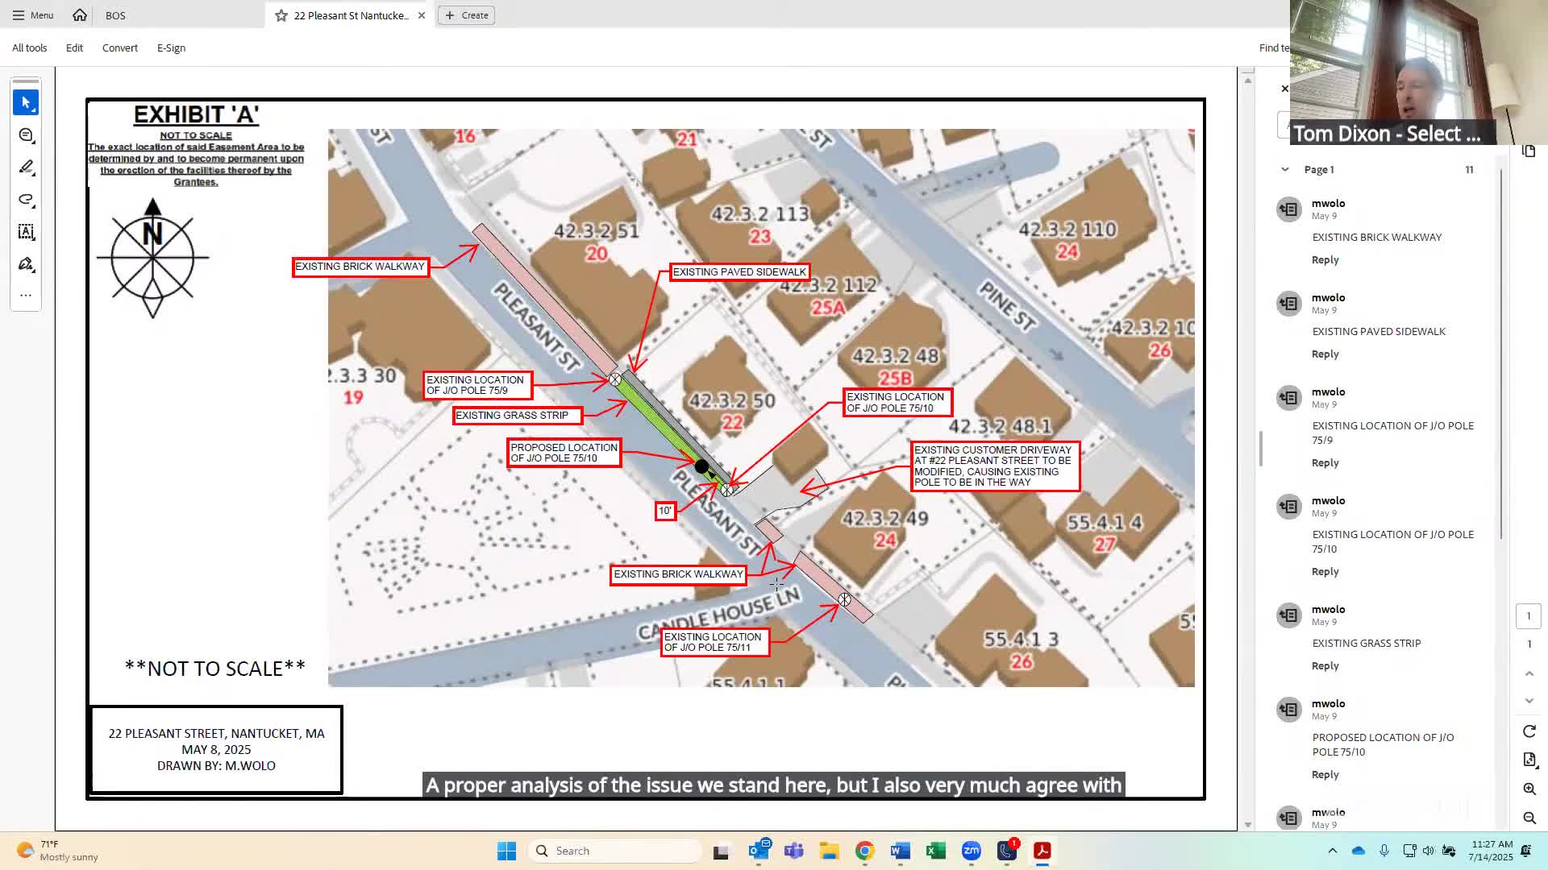Open Excel from the taskbar
The image size is (1548, 870).
pyautogui.click(x=936, y=851)
